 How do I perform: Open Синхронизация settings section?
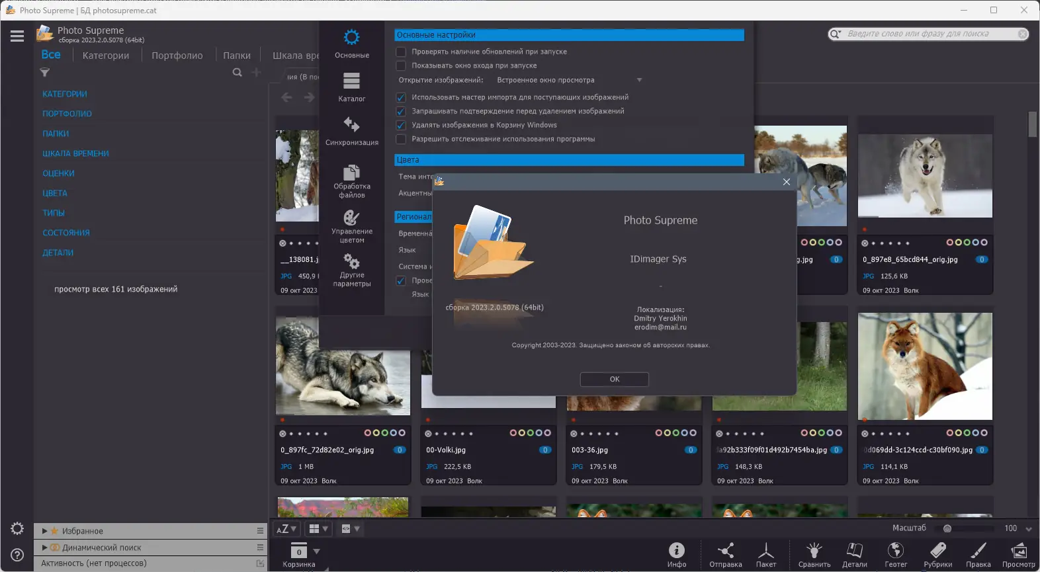click(352, 131)
